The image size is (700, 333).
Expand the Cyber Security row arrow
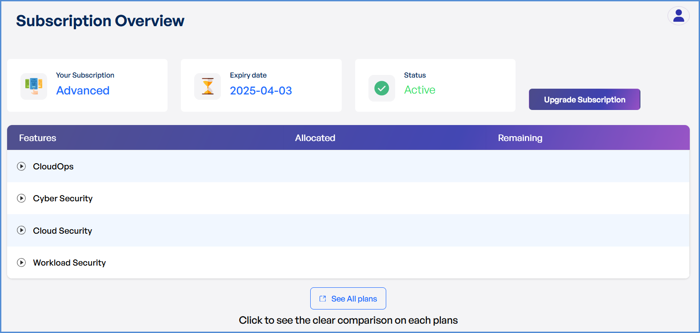(x=21, y=198)
